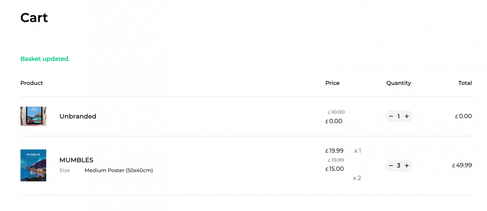
Task: Select the MUMBLES quantity value field
Action: pyautogui.click(x=399, y=165)
